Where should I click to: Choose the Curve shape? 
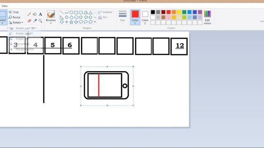pyautogui.click(x=67, y=13)
